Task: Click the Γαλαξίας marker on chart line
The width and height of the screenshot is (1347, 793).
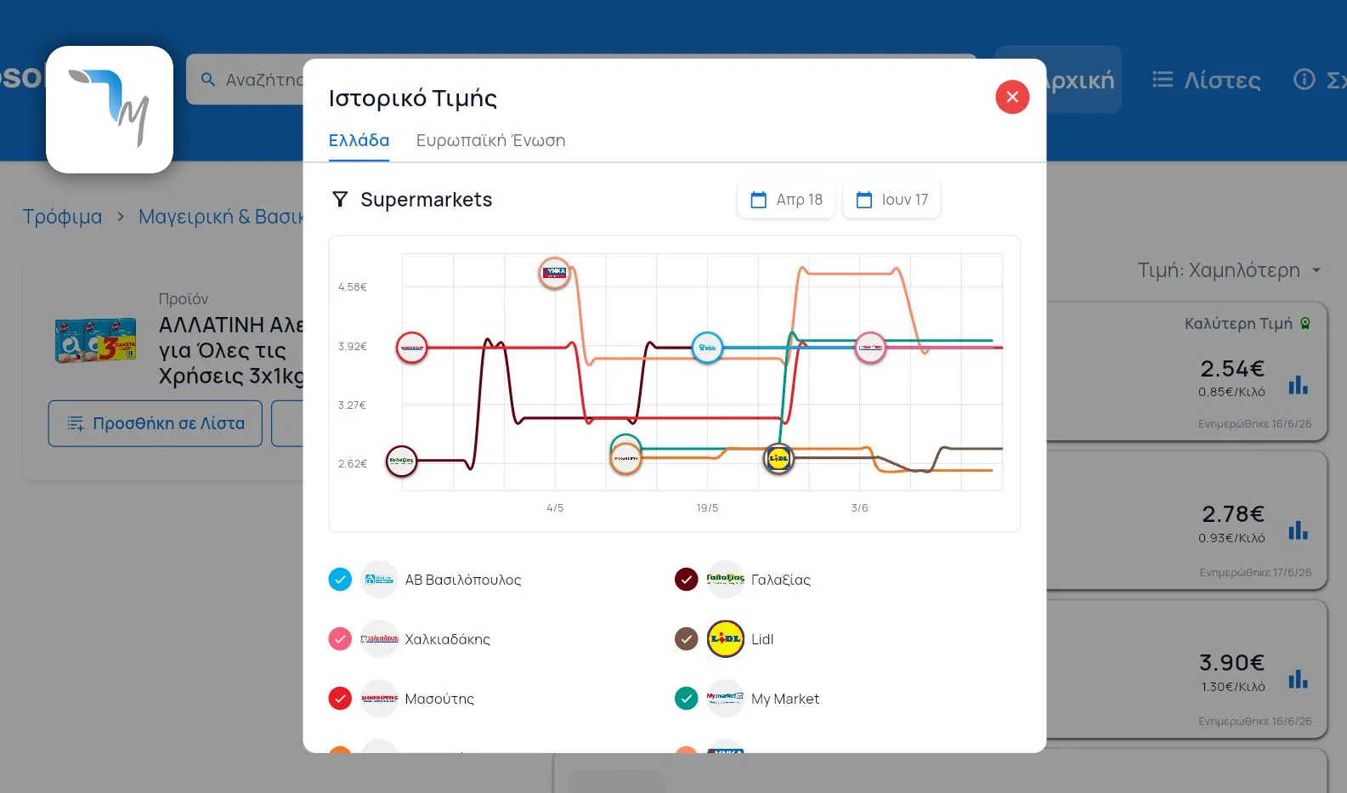Action: [402, 462]
